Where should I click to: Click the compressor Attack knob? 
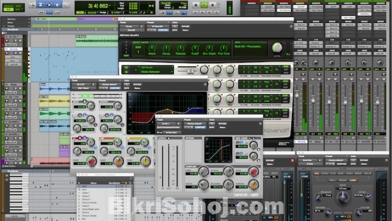click(x=228, y=171)
